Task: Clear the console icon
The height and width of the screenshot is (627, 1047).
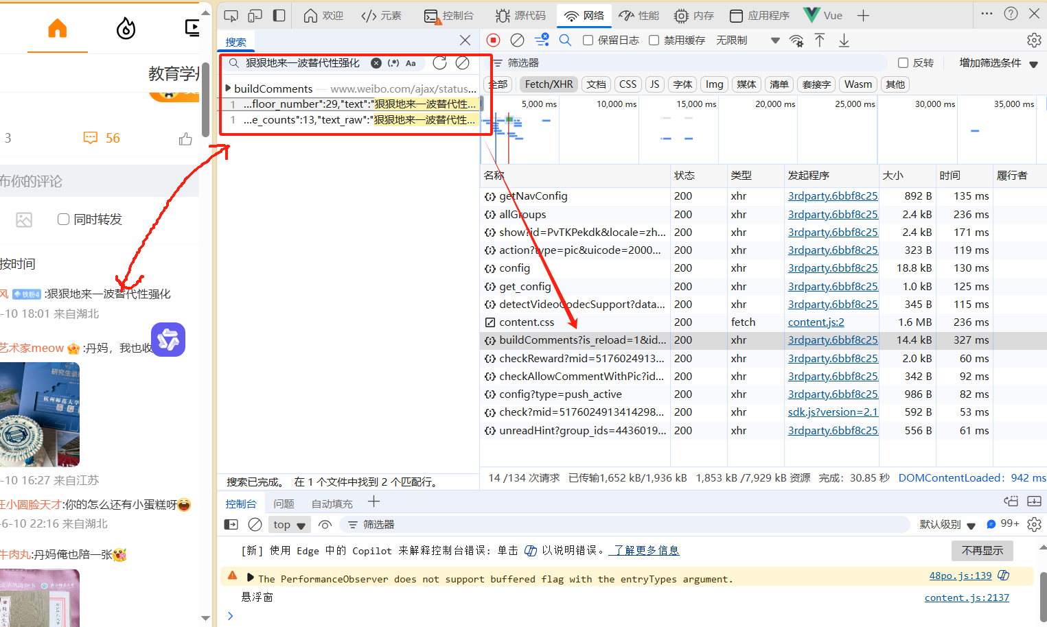Action: pos(255,525)
